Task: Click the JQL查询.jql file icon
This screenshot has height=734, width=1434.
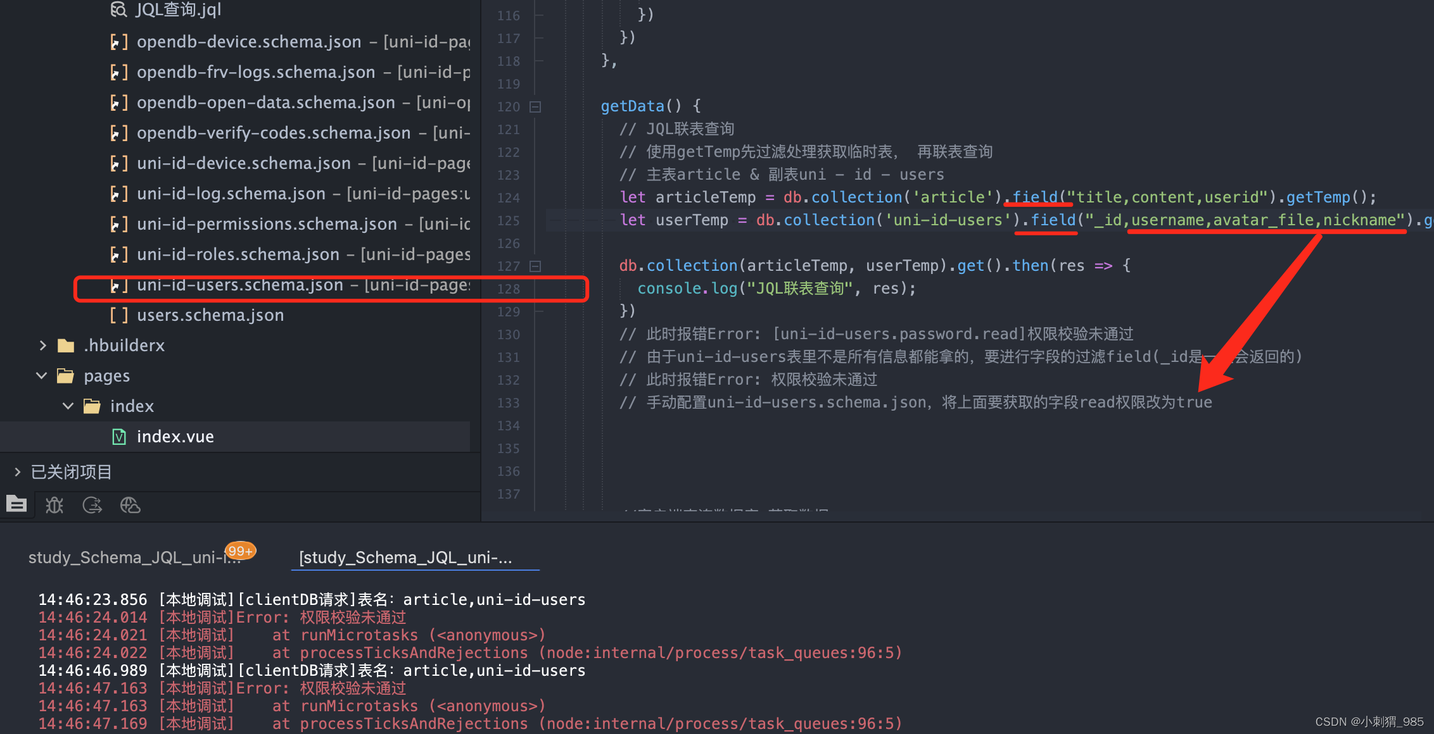Action: click(118, 9)
